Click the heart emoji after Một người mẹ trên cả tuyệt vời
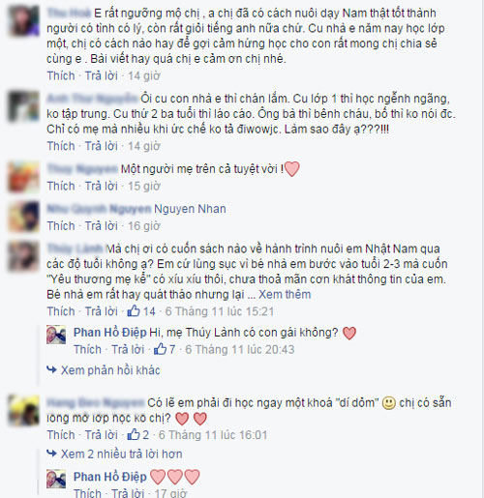 click(292, 169)
